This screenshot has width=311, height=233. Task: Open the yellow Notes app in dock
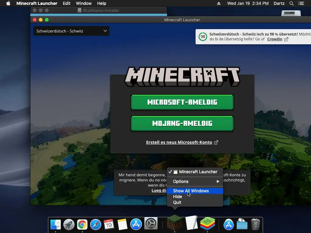click(122, 225)
